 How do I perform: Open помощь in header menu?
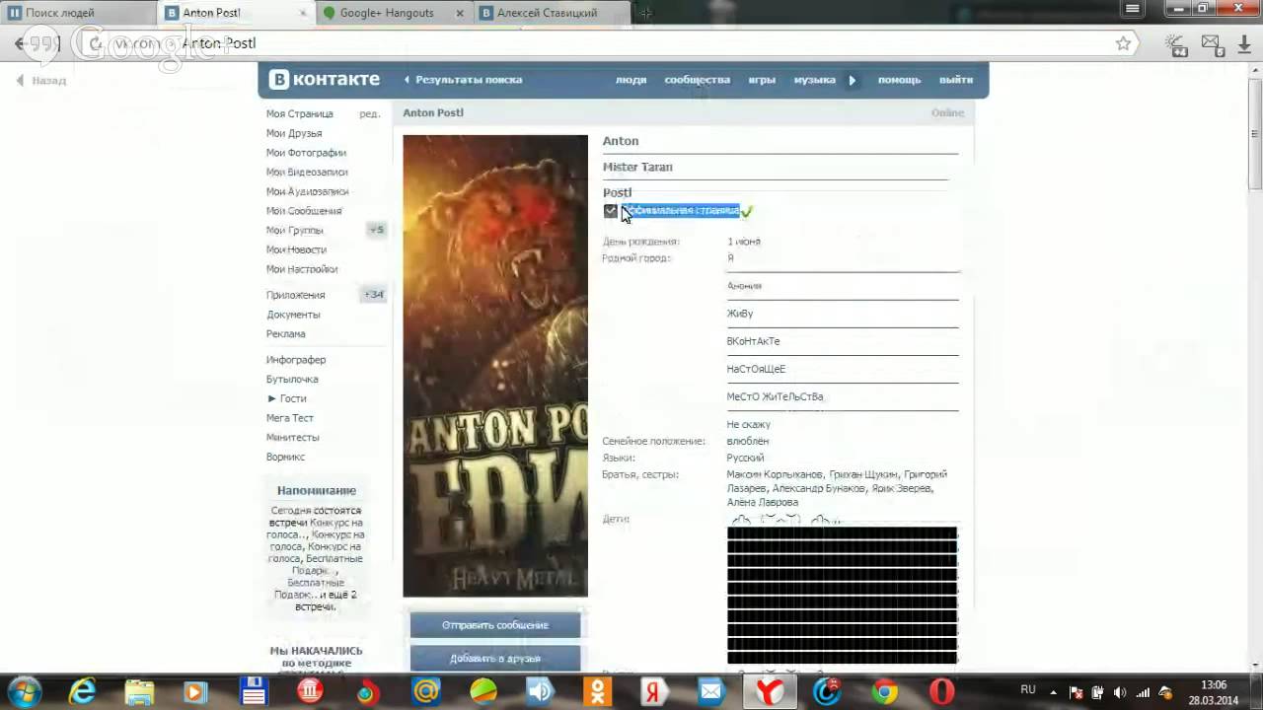pos(899,80)
